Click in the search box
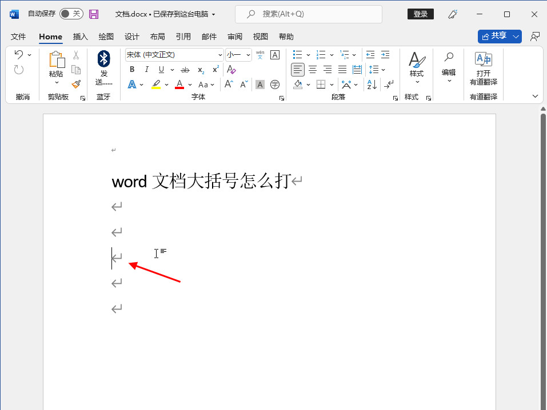Viewport: 547px width, 410px height. point(309,14)
